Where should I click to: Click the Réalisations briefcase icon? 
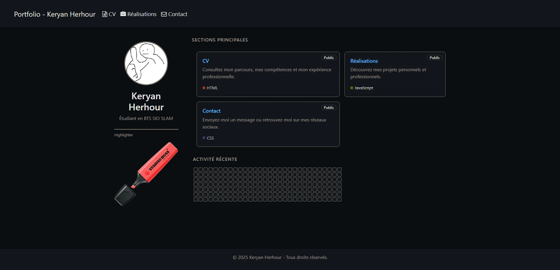coord(123,14)
